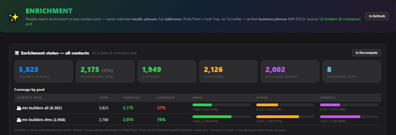Select the Enrichment Runs stat card
The width and height of the screenshot is (396, 135).
point(352,71)
